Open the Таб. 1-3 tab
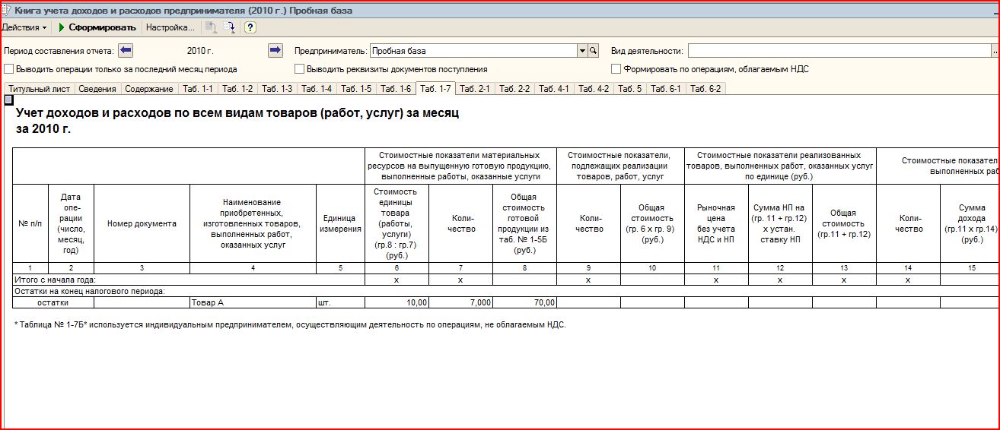 (x=277, y=89)
